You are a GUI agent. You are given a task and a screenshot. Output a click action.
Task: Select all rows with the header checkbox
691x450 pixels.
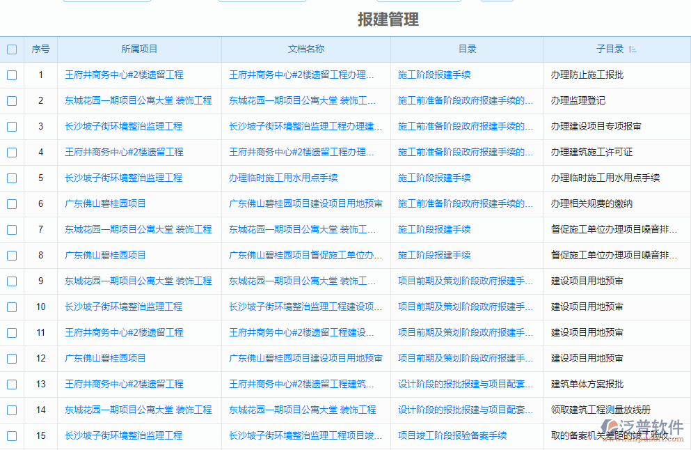(x=11, y=49)
